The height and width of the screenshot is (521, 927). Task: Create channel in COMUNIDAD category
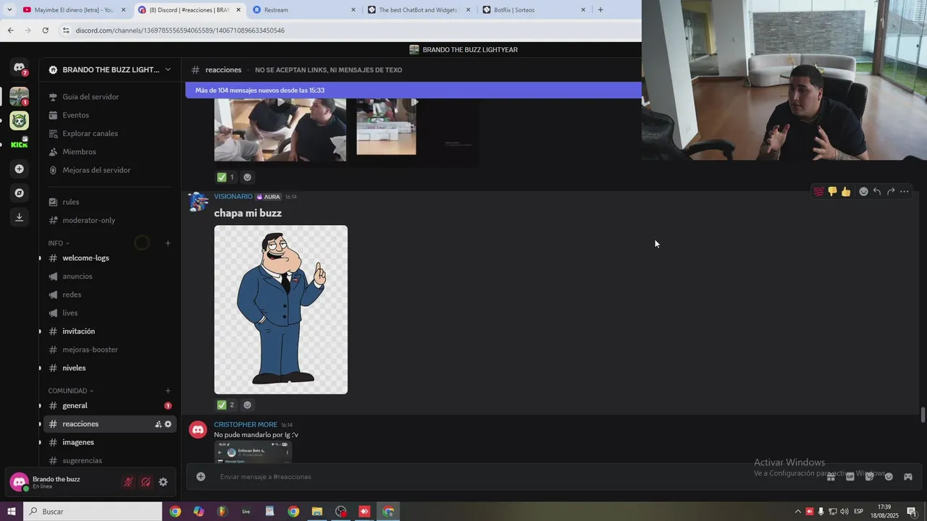click(x=168, y=391)
